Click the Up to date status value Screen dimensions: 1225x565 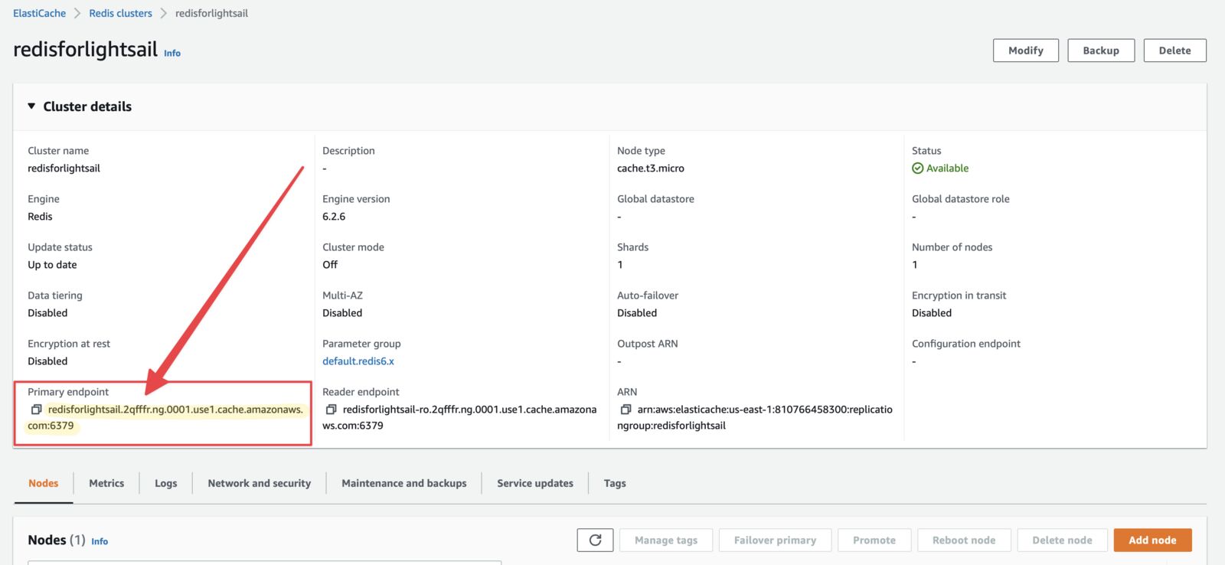52,265
